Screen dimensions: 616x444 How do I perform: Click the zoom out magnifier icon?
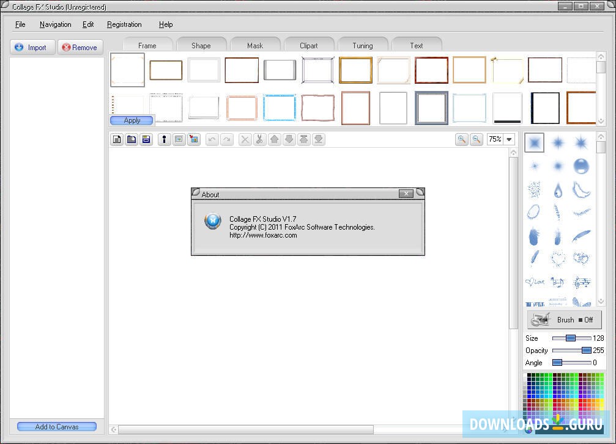[477, 139]
